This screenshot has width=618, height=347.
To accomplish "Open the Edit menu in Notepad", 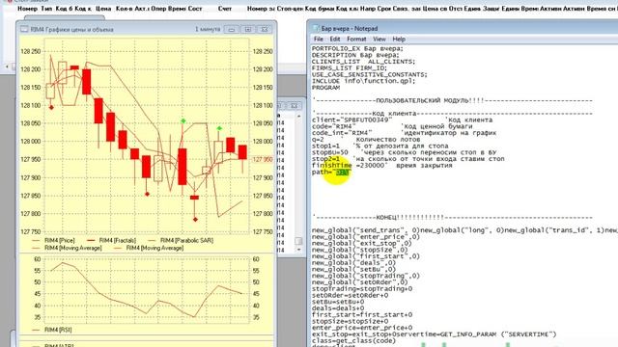I will click(x=335, y=39).
